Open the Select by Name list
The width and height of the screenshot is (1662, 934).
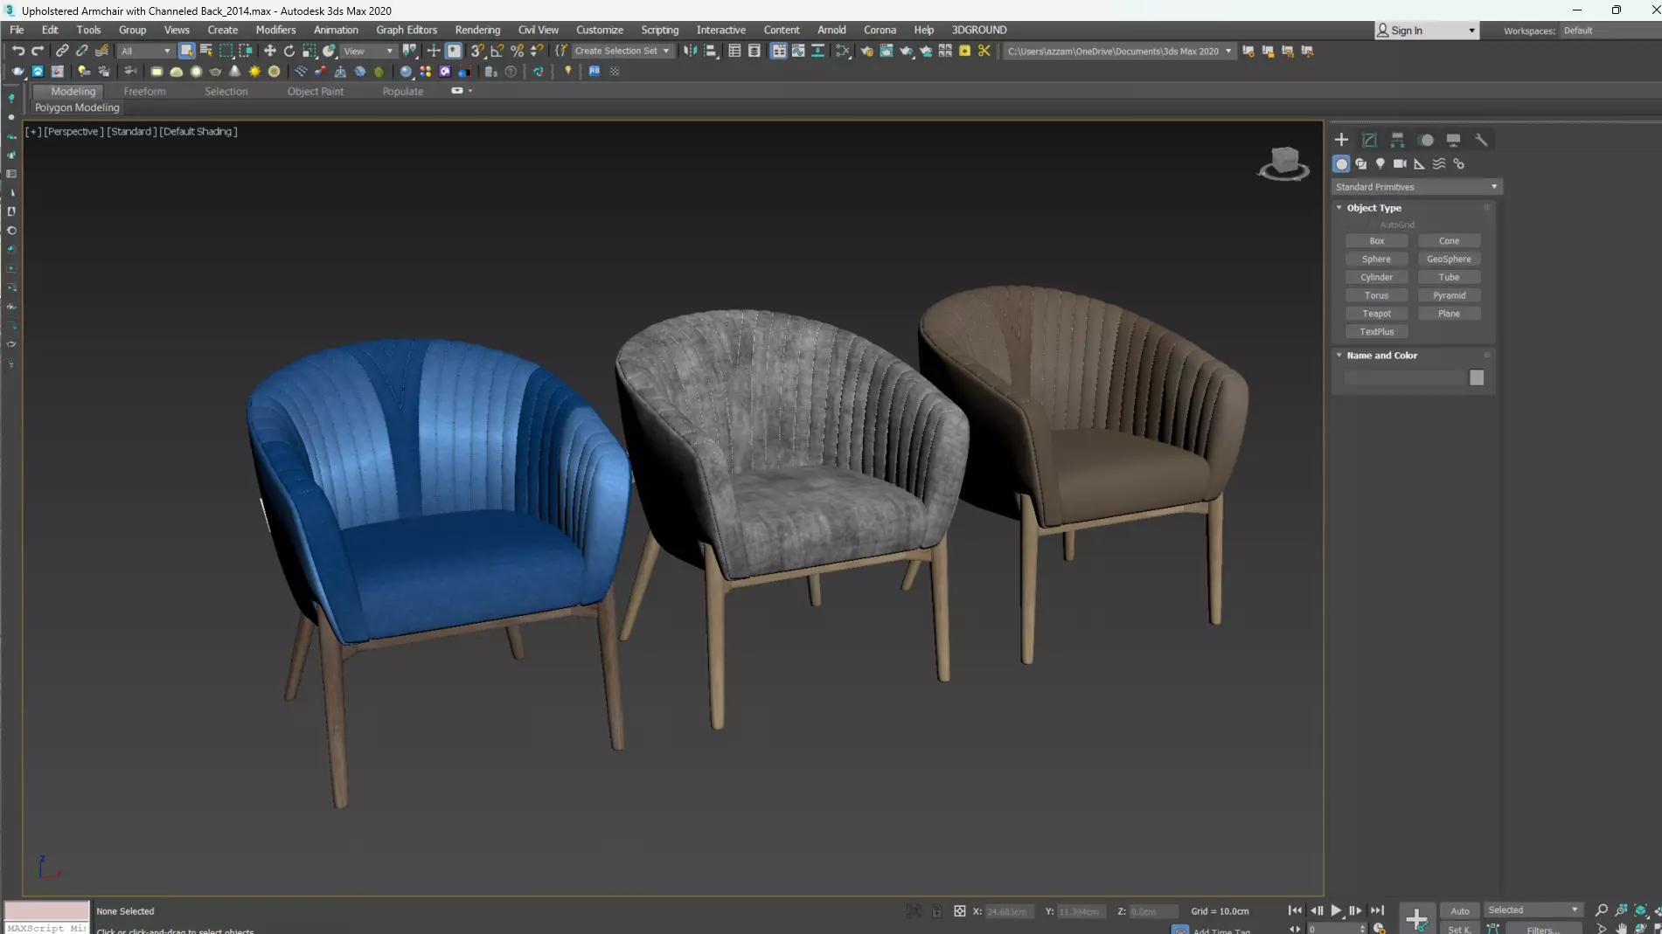(x=206, y=51)
